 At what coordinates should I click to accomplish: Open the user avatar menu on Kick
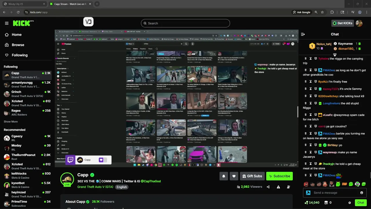click(359, 23)
